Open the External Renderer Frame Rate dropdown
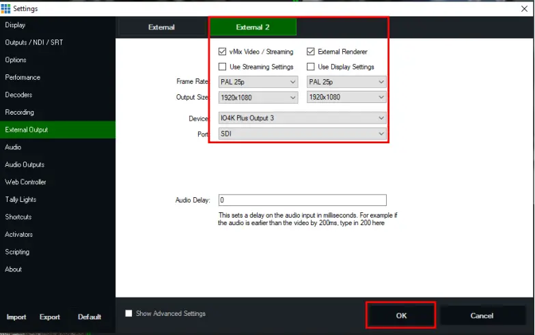 tap(346, 82)
